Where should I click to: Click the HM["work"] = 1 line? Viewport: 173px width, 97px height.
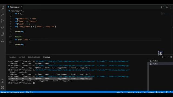click(22, 24)
